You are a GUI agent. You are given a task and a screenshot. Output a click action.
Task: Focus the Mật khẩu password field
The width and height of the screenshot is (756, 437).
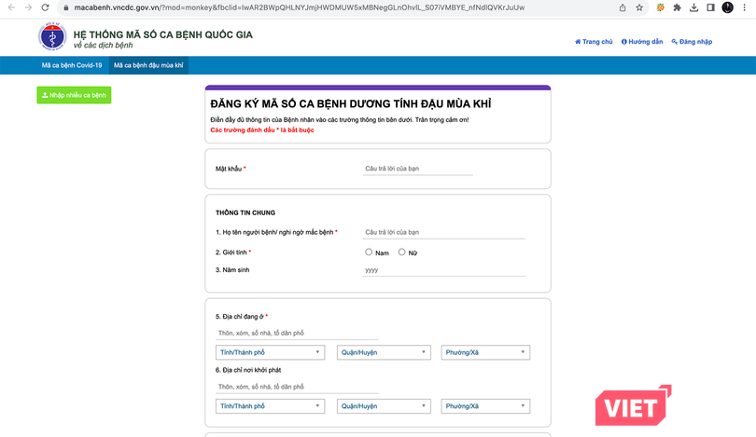[x=417, y=169]
